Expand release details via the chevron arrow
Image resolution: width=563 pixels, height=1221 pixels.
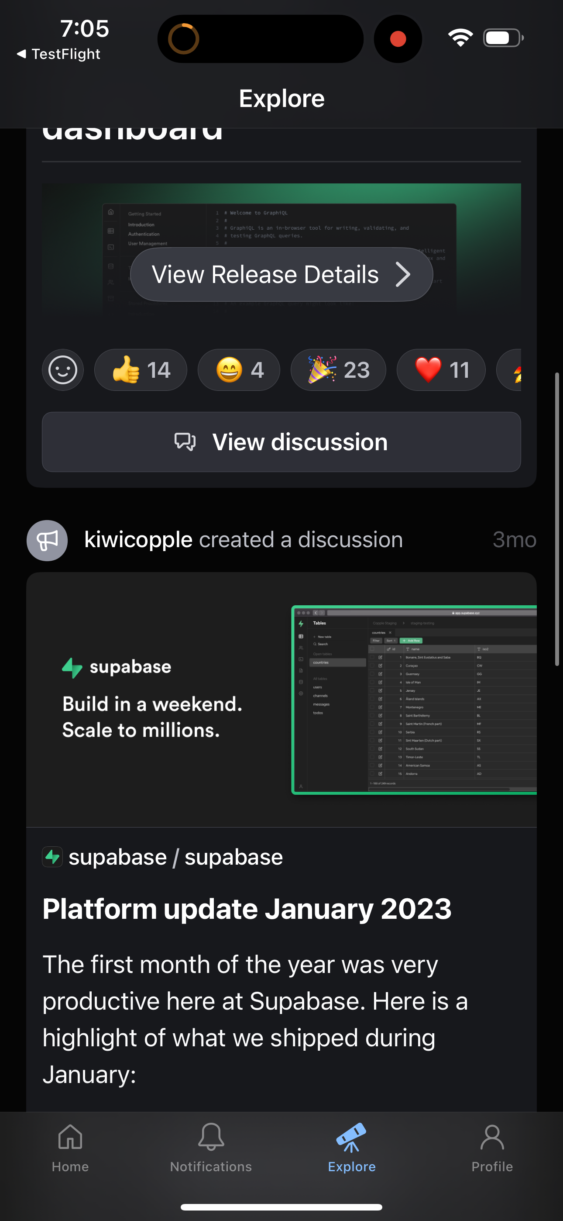point(403,274)
